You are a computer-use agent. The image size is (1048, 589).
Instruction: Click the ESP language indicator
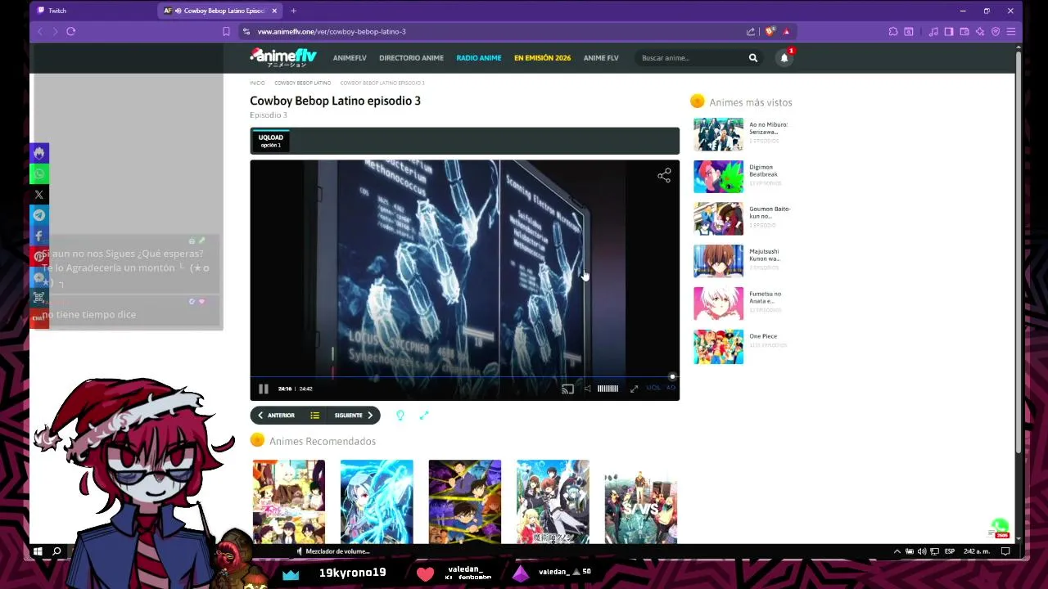click(950, 551)
